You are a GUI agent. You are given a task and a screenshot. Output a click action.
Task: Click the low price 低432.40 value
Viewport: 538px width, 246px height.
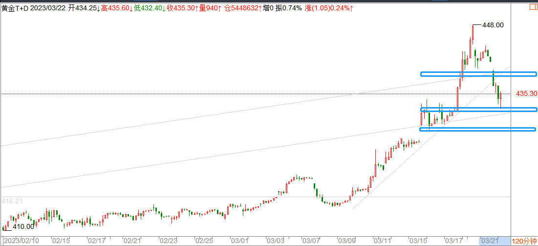[150, 8]
